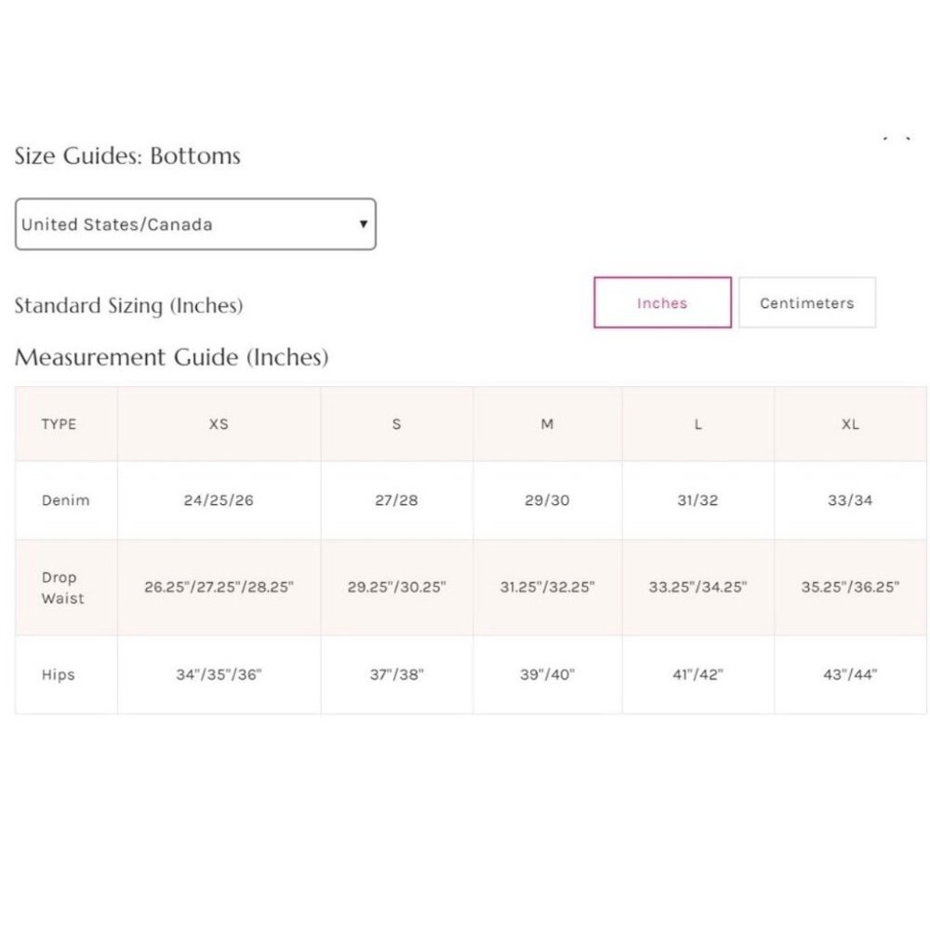Select the XL column header

click(850, 424)
